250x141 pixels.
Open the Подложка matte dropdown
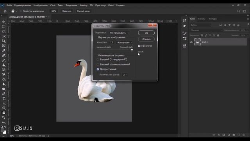(x=119, y=33)
